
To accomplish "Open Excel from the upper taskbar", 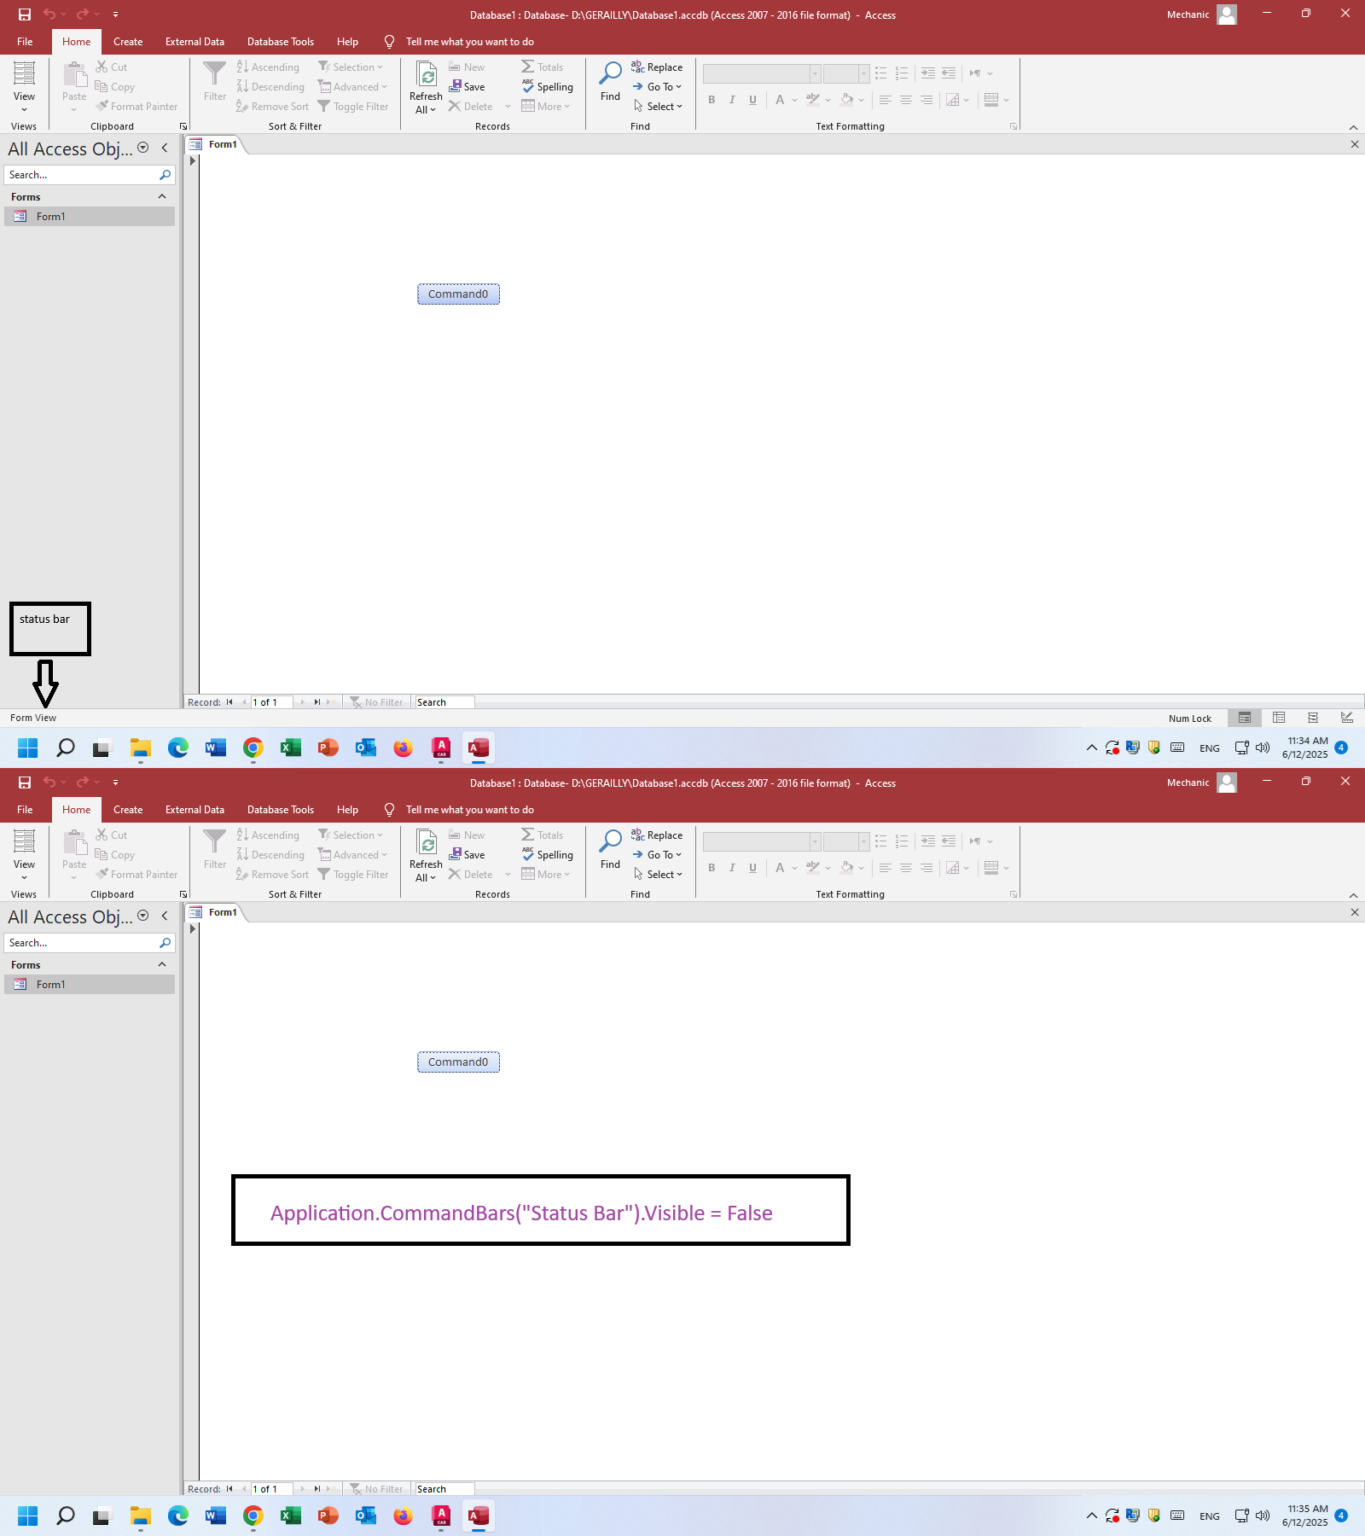I will (x=291, y=748).
